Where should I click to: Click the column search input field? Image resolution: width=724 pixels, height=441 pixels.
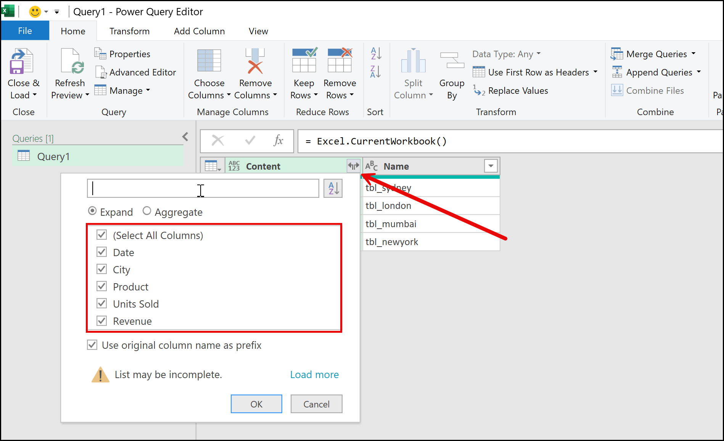[x=203, y=189]
